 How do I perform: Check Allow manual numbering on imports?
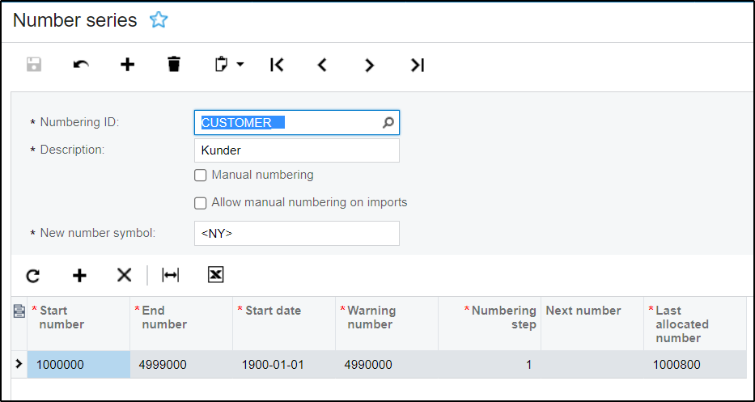coord(201,203)
